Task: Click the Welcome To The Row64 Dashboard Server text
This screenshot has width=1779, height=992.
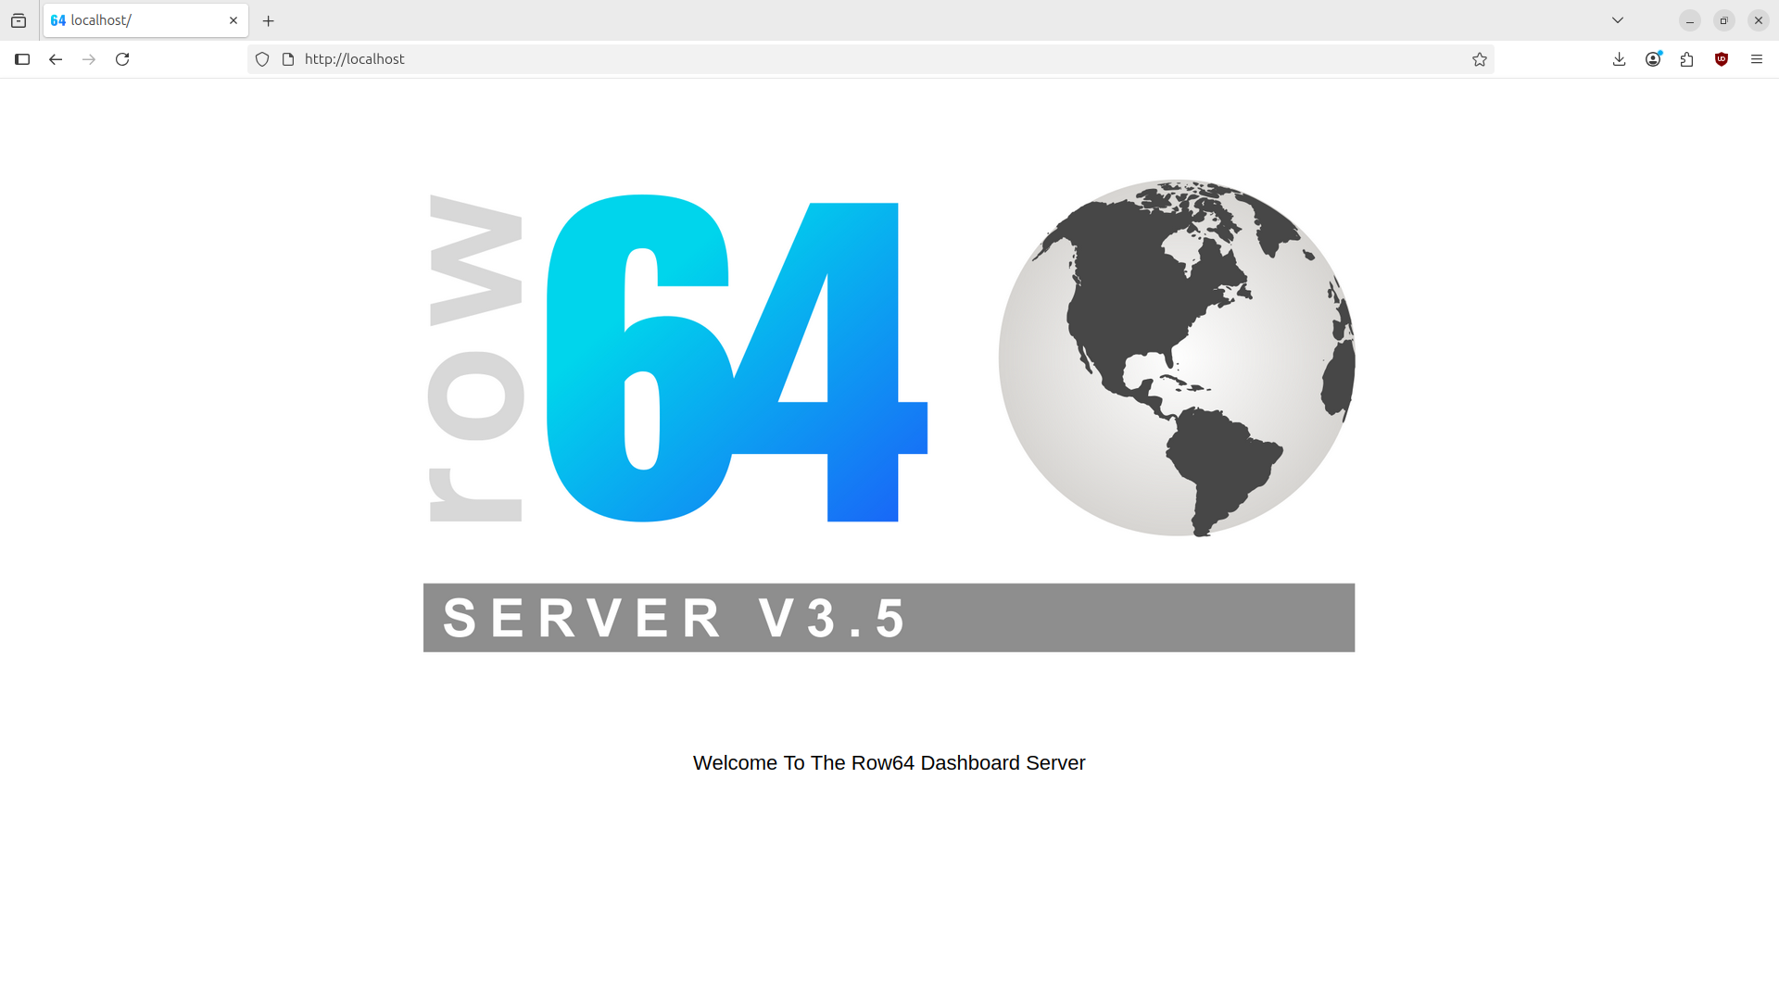Action: pos(889,763)
